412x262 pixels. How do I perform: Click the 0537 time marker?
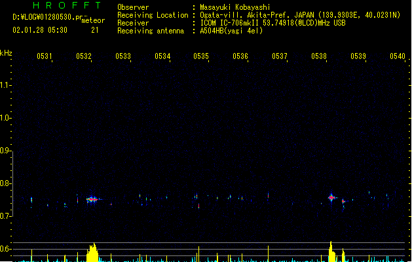[x=280, y=56]
